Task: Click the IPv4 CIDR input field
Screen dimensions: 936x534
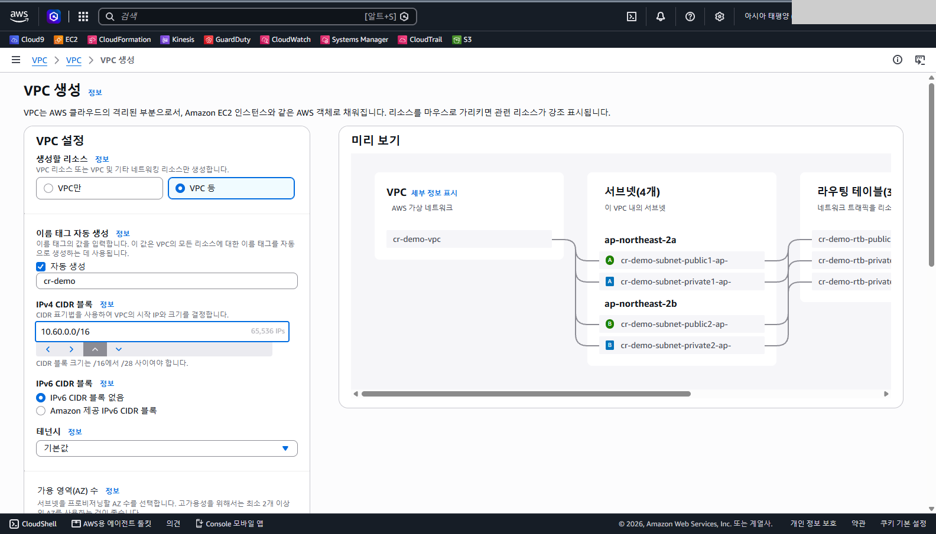Action: click(162, 332)
